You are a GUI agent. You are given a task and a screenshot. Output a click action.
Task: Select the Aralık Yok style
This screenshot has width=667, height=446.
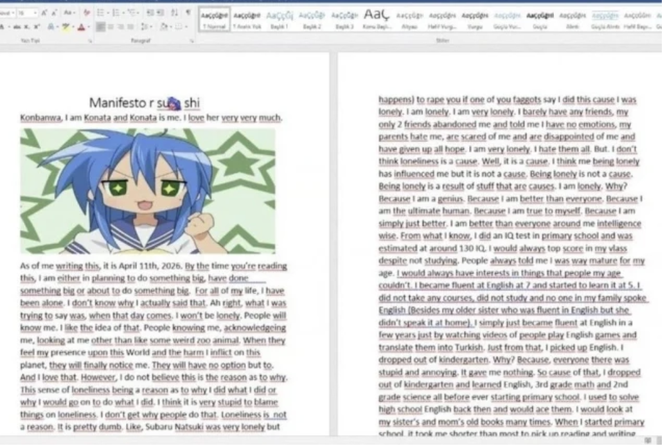(x=247, y=19)
